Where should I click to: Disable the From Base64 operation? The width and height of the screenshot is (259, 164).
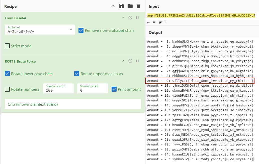pyautogui.click(x=130, y=18)
